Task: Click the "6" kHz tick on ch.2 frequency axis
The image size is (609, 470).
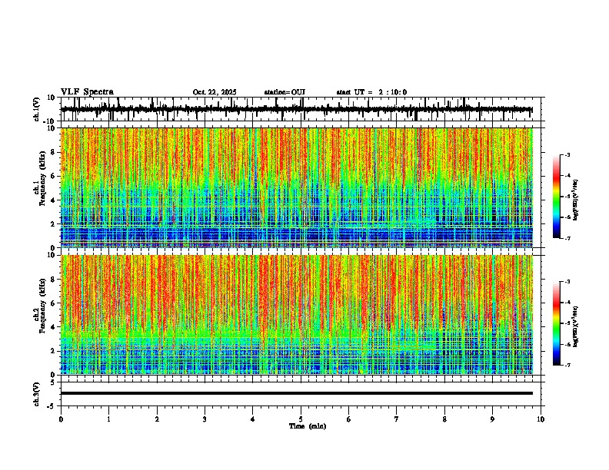Action: [54, 303]
